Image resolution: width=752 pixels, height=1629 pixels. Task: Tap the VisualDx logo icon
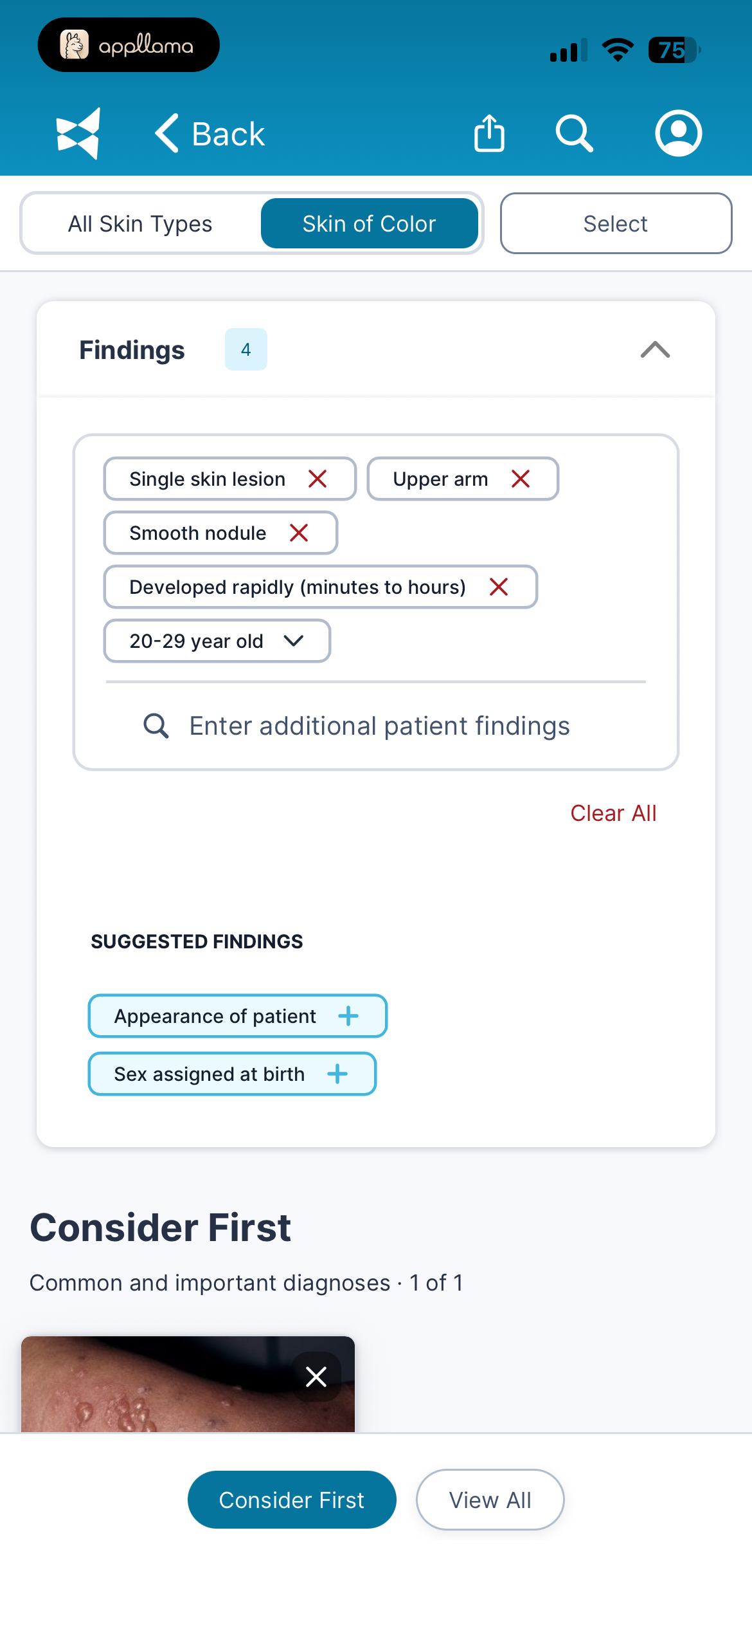click(78, 133)
